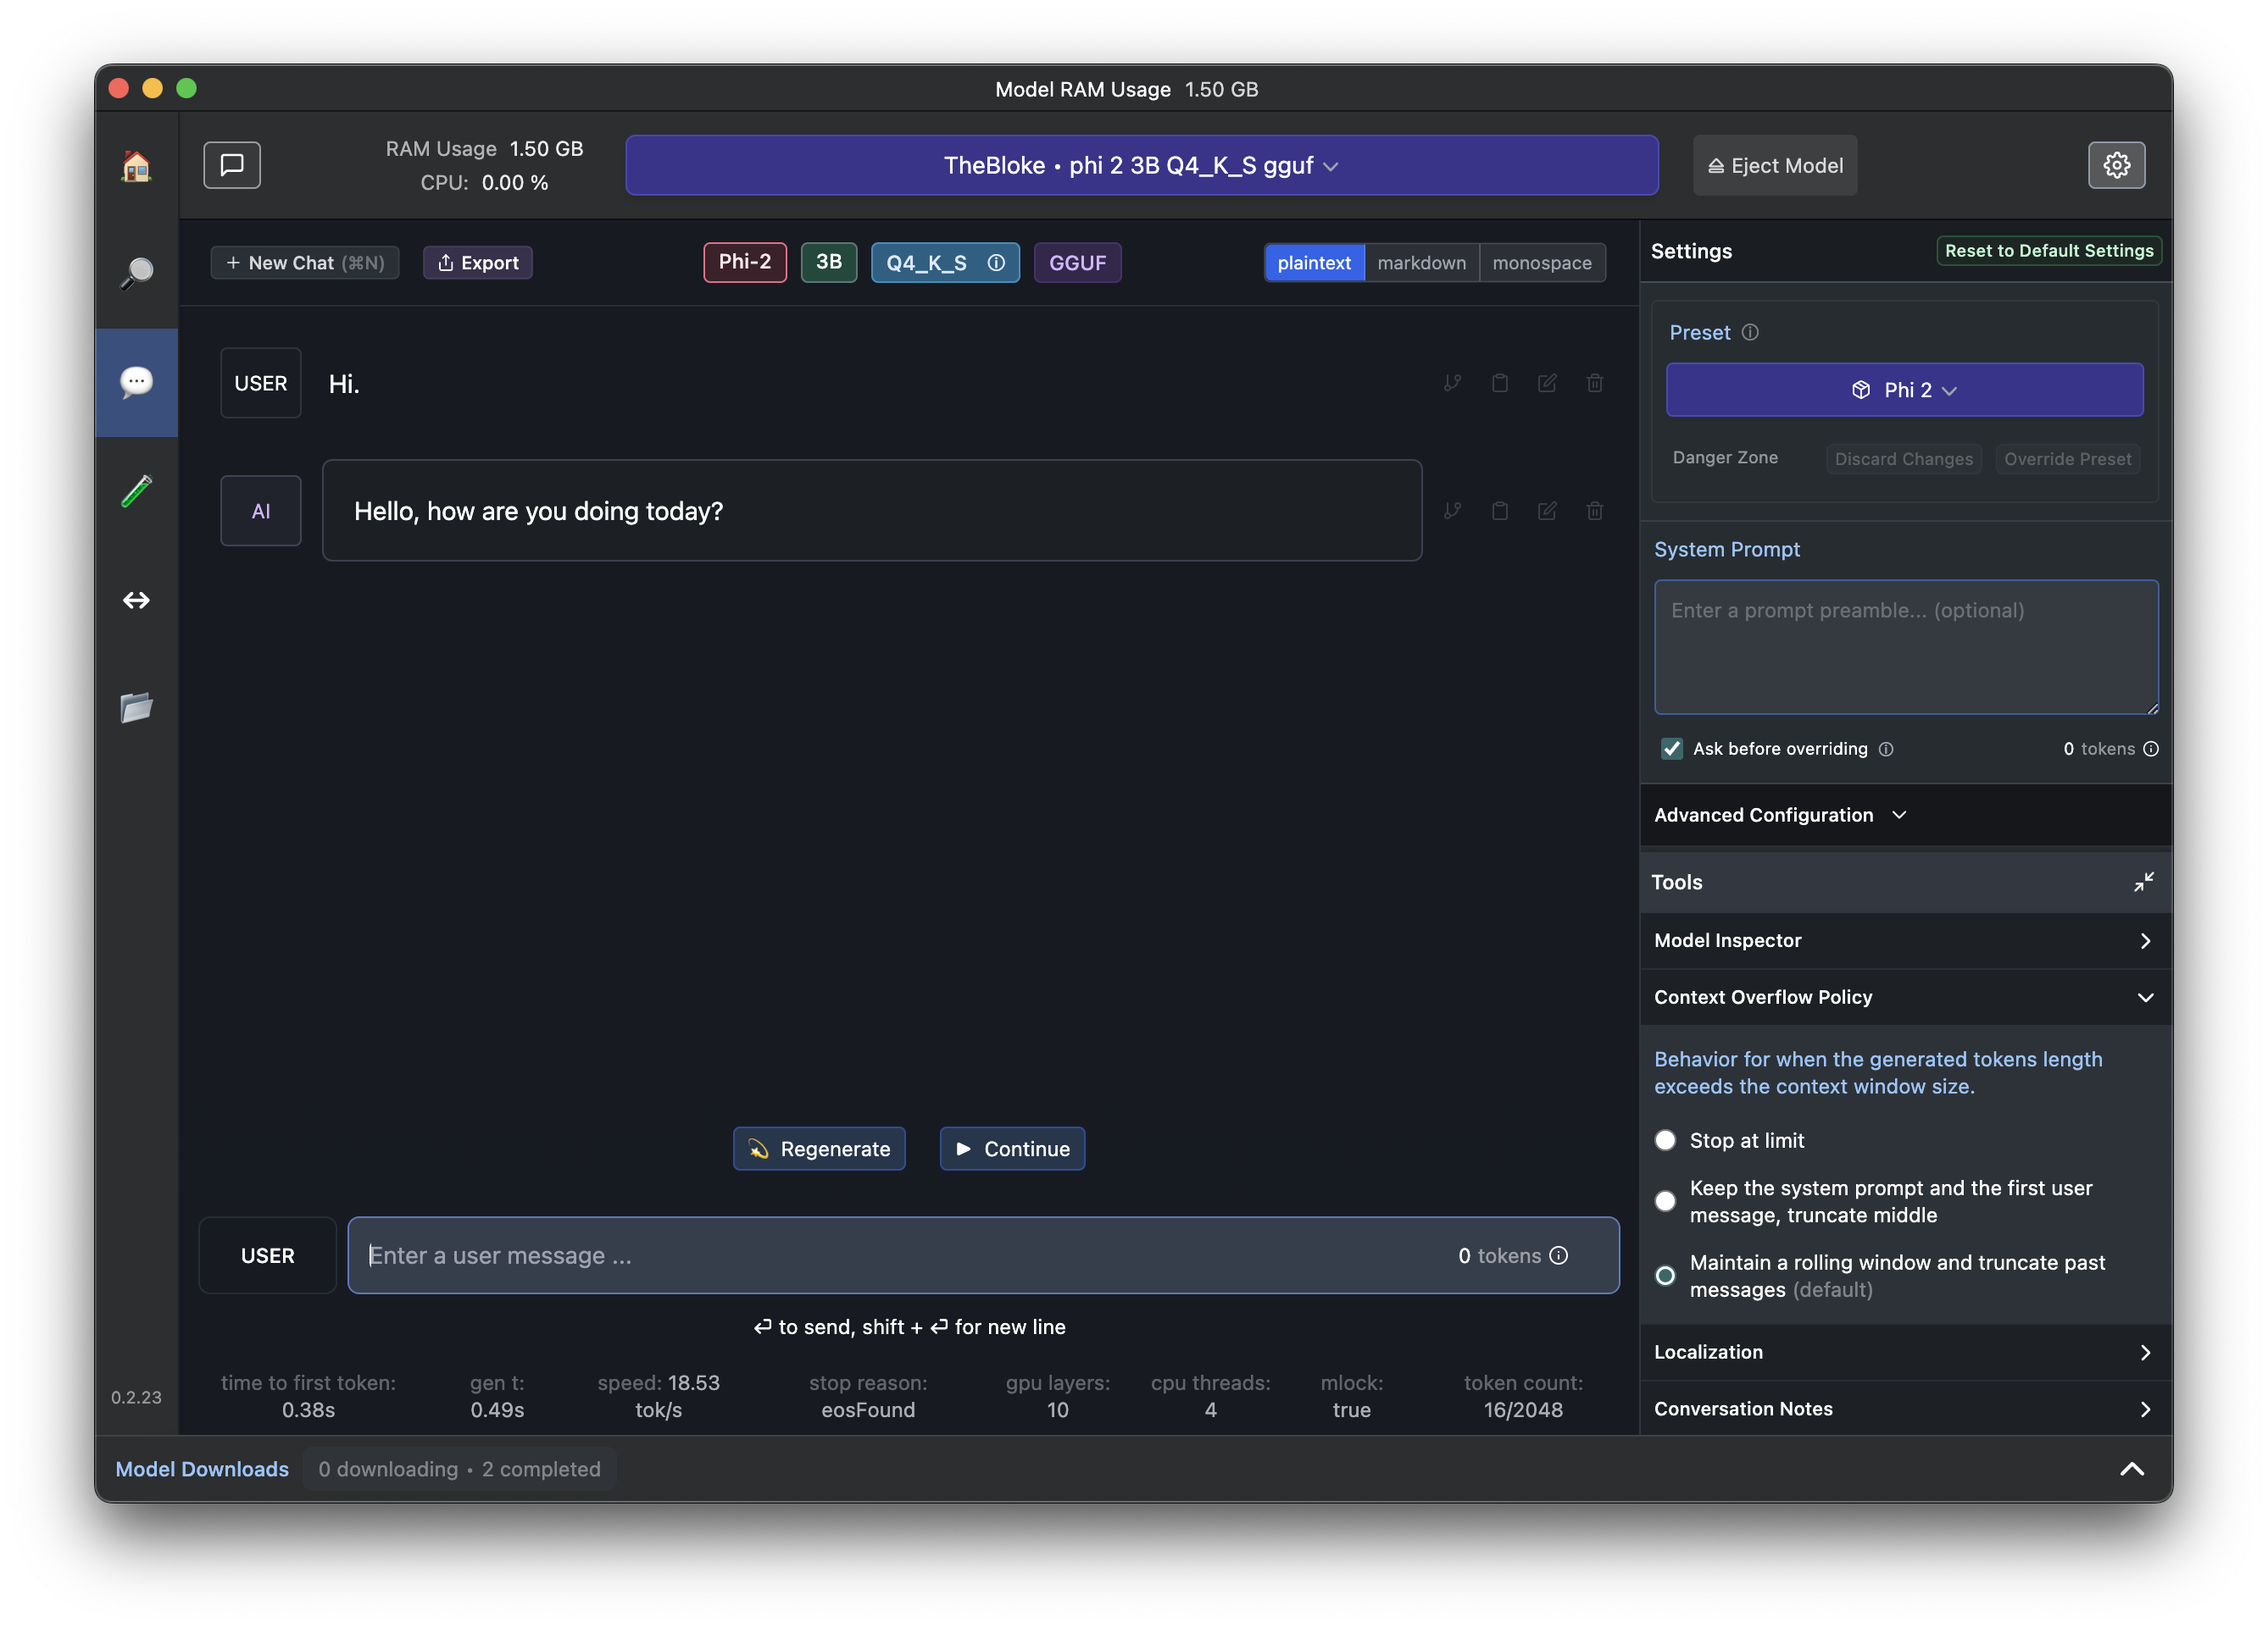Click the Eject Model button
Viewport: 2268px width, 1628px height.
pyautogui.click(x=1774, y=166)
